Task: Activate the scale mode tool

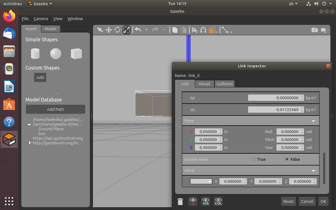Action: coord(127,30)
